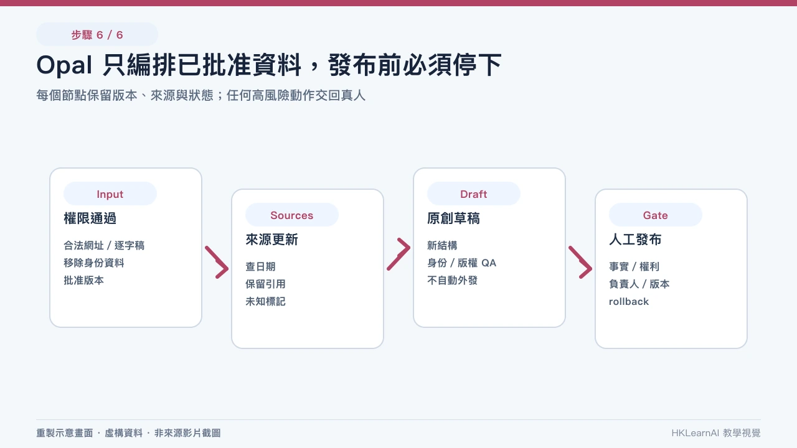The height and width of the screenshot is (448, 797).
Task: Click the 人工發布 card heading
Action: tap(635, 240)
